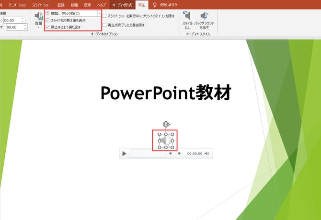Click the skip backward arrow in audio bar
321x220 pixels.
pyautogui.click(x=170, y=154)
